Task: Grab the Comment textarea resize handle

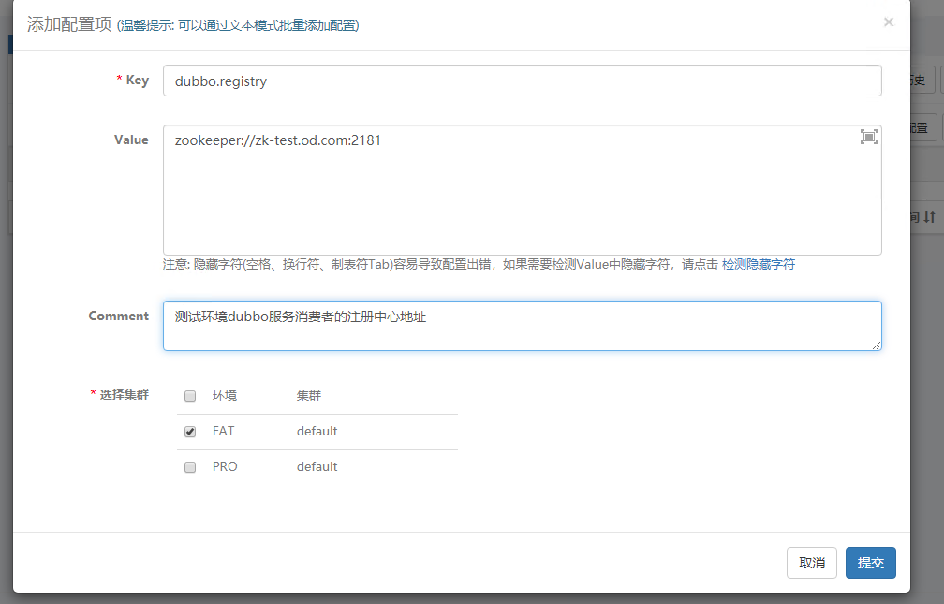Action: [877, 346]
